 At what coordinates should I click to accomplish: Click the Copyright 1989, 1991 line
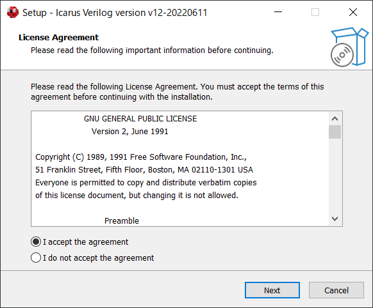tap(141, 157)
